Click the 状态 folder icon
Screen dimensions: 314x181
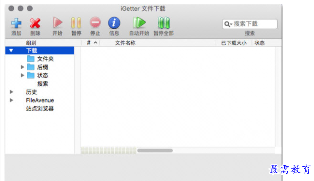31,75
